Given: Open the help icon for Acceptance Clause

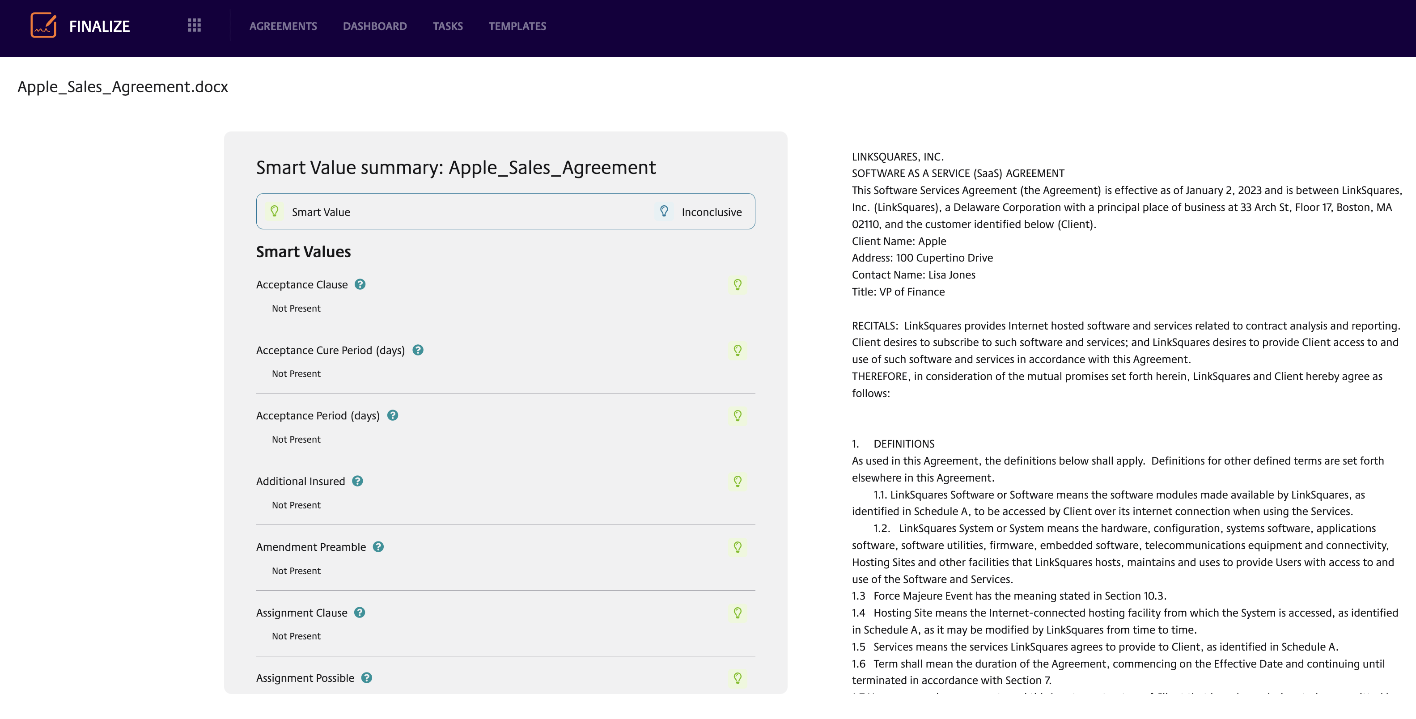Looking at the screenshot, I should pos(360,284).
